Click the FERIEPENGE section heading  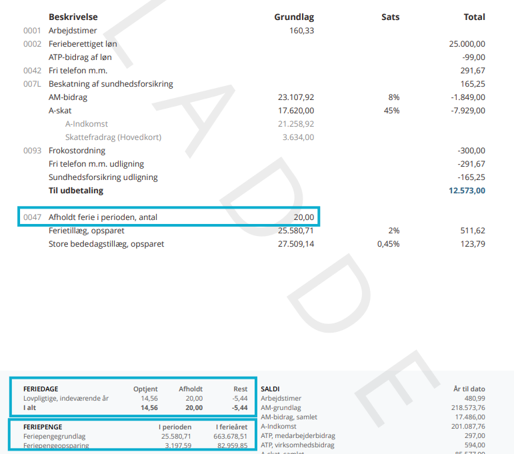[x=43, y=427]
